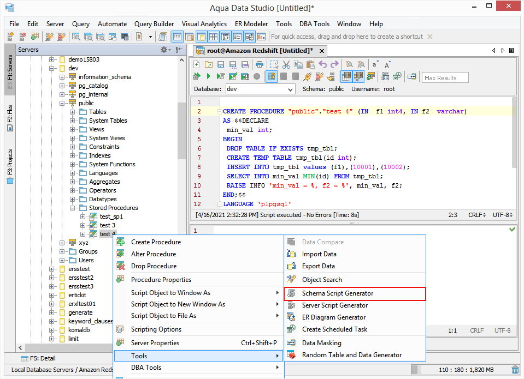This screenshot has height=379, width=524.
Task: Click the Max Results input field
Action: tap(445, 77)
